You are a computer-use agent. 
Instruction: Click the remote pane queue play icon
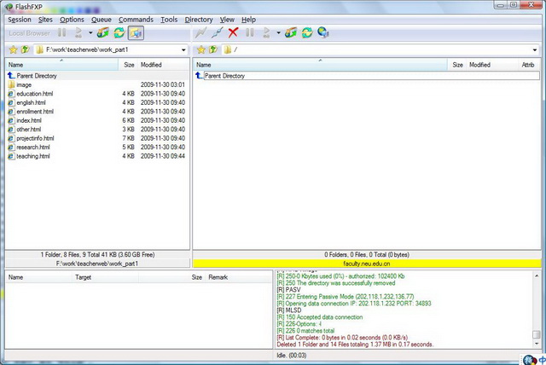point(266,32)
